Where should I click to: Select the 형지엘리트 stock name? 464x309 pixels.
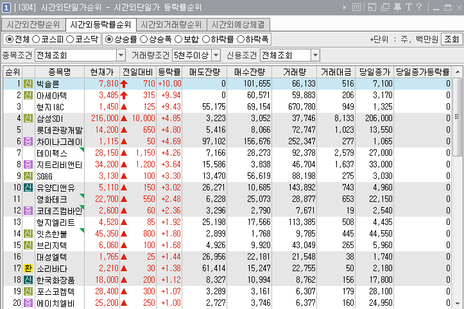[x=56, y=222]
